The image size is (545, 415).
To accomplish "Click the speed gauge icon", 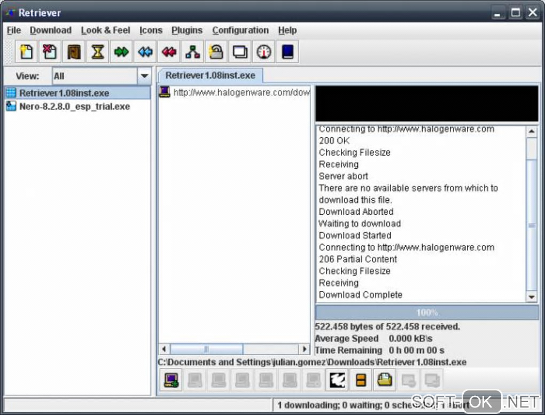I will click(264, 52).
